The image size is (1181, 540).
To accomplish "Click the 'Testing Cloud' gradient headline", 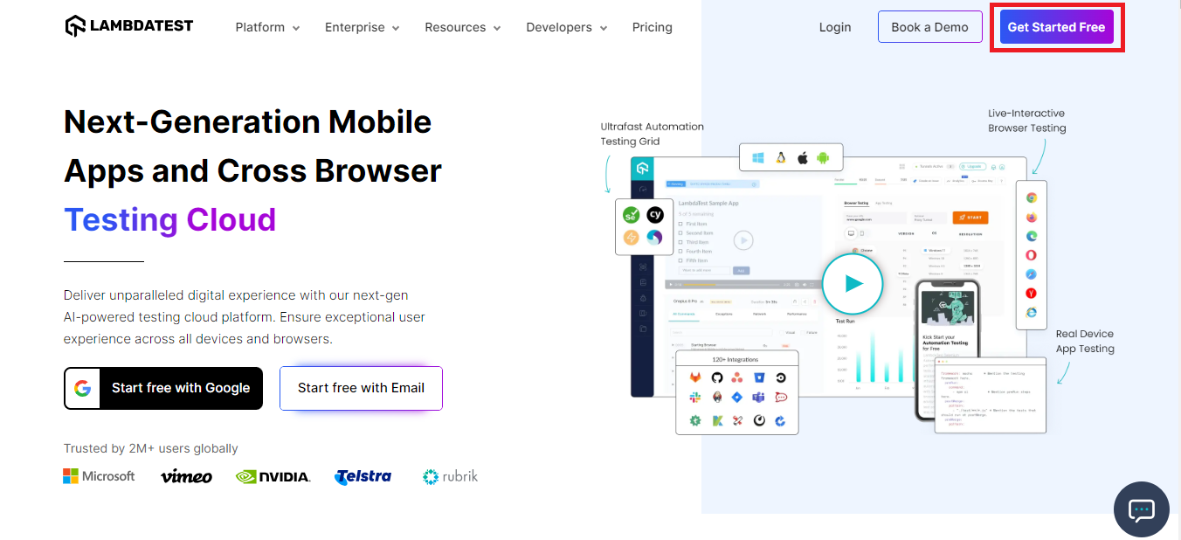I will pyautogui.click(x=170, y=219).
